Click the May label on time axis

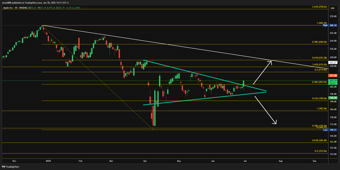(179, 161)
